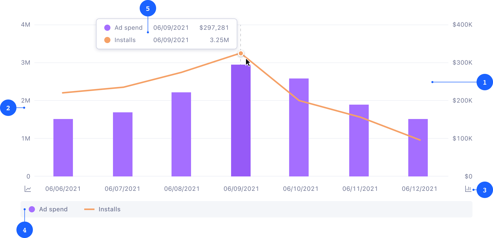The width and height of the screenshot is (493, 238).
Task: Select the 06/08/2021 Ad spend bar
Action: coord(181,134)
